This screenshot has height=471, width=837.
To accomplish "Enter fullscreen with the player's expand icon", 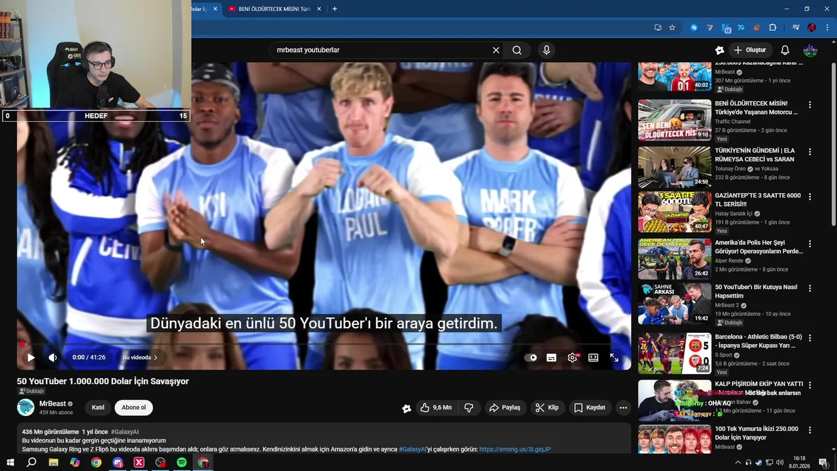I will (614, 358).
